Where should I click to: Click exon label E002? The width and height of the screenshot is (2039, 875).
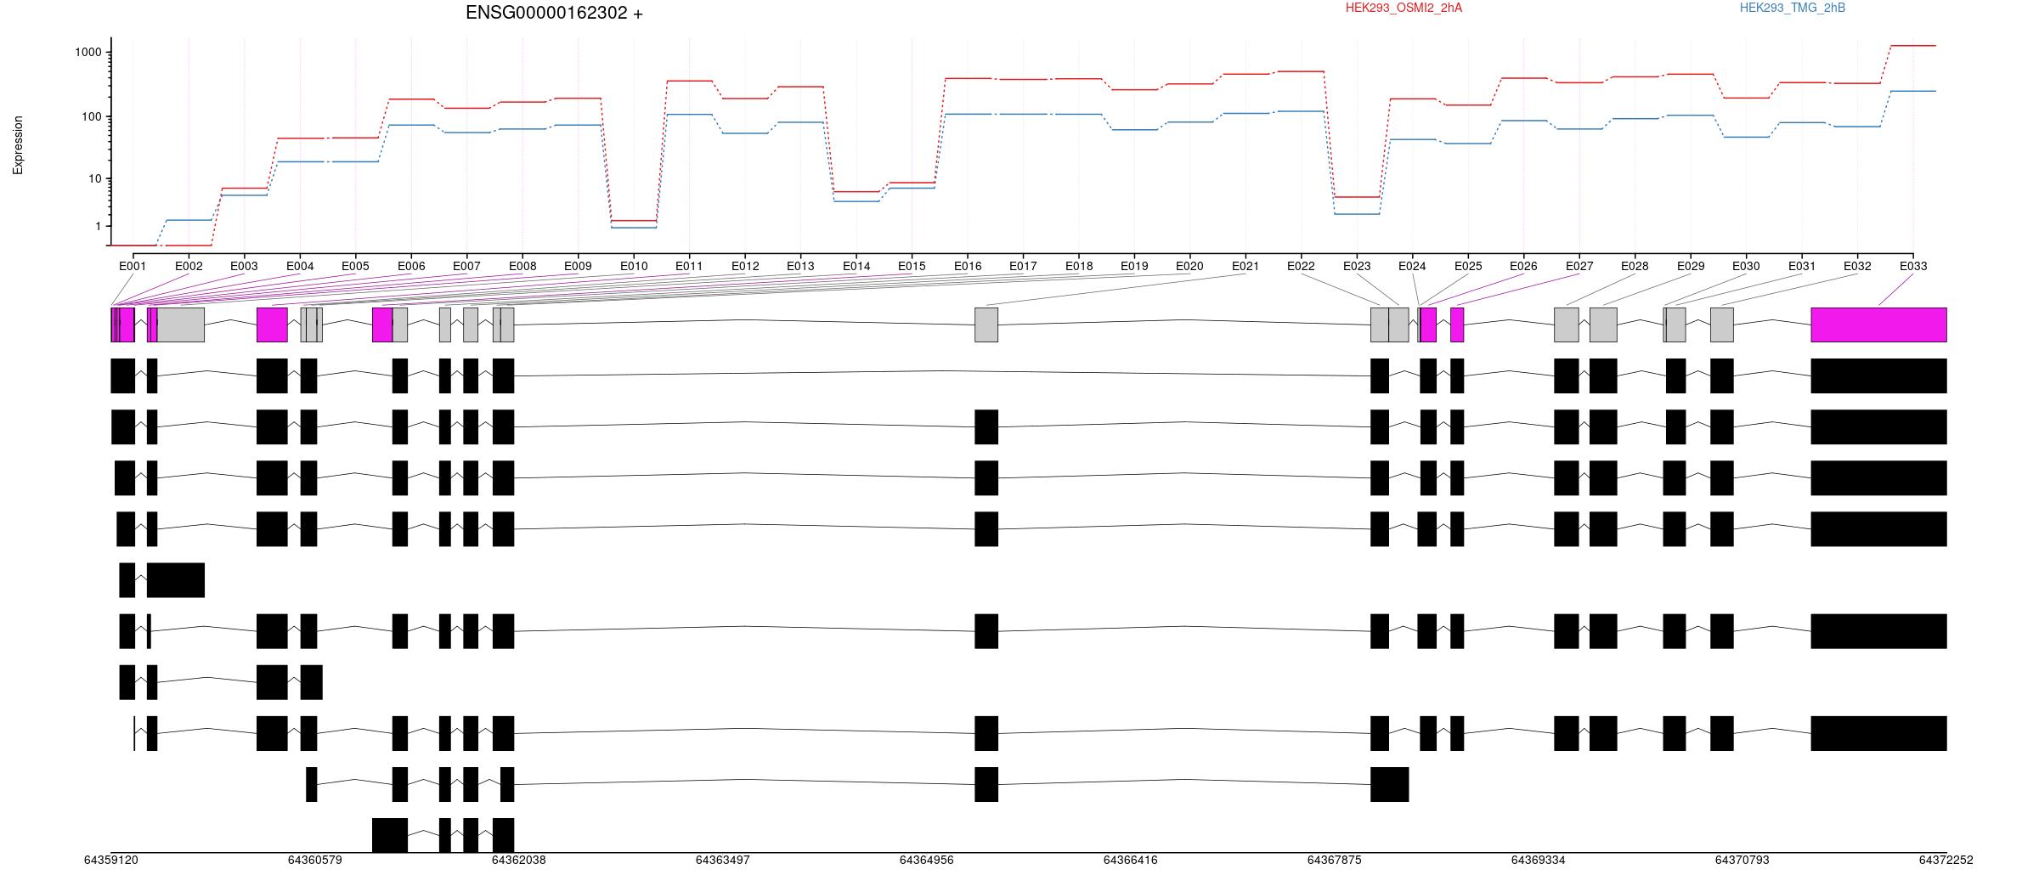click(x=189, y=266)
